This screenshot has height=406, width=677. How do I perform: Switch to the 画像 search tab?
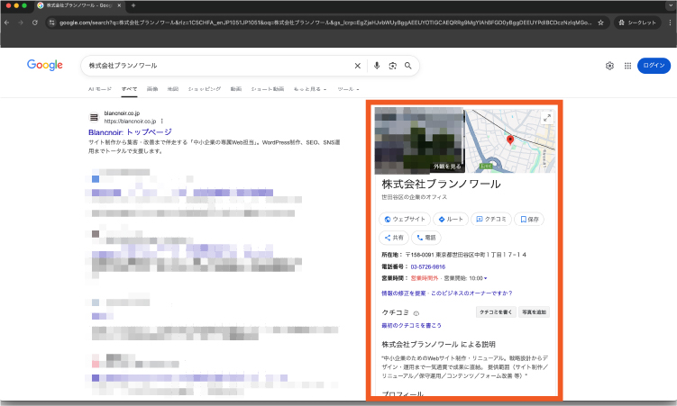point(151,90)
